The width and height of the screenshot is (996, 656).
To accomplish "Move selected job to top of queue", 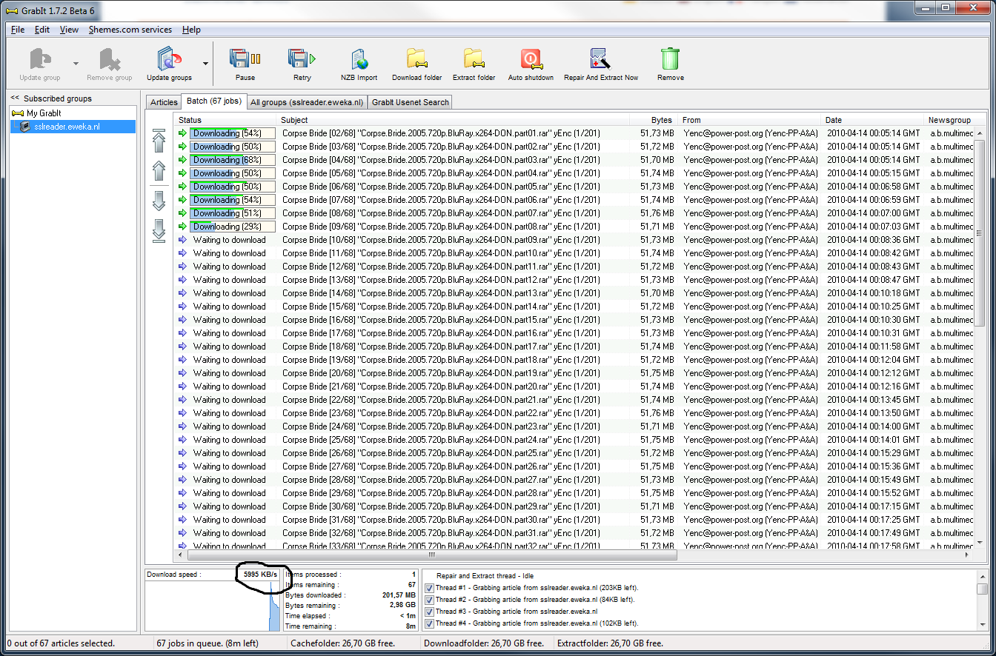I will (159, 141).
